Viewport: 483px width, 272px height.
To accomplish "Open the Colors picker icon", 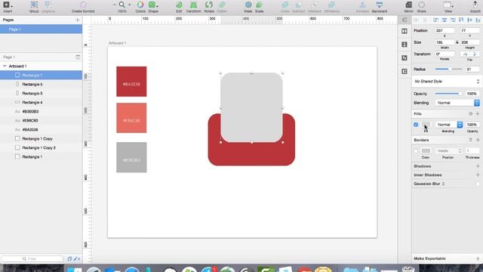I will [140, 5].
